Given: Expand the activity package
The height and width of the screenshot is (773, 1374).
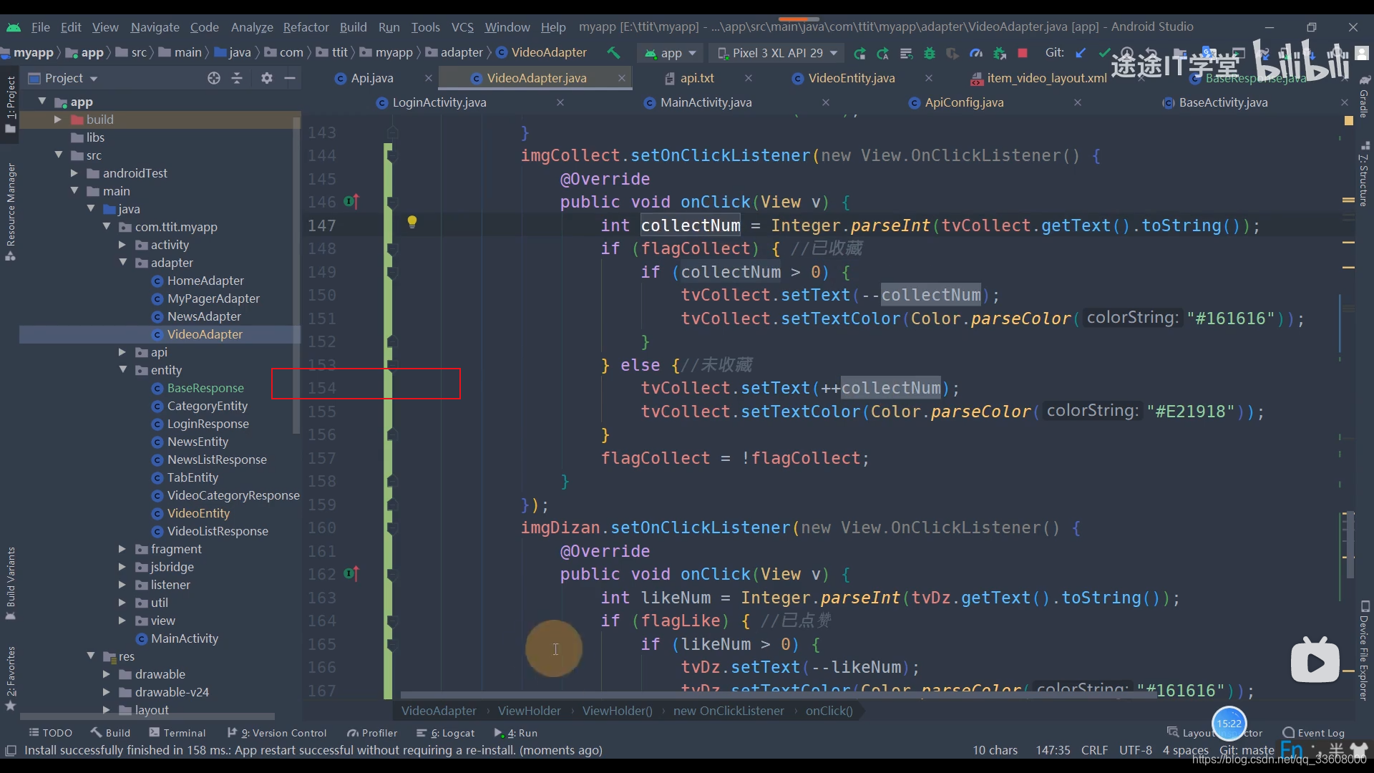Looking at the screenshot, I should tap(122, 245).
